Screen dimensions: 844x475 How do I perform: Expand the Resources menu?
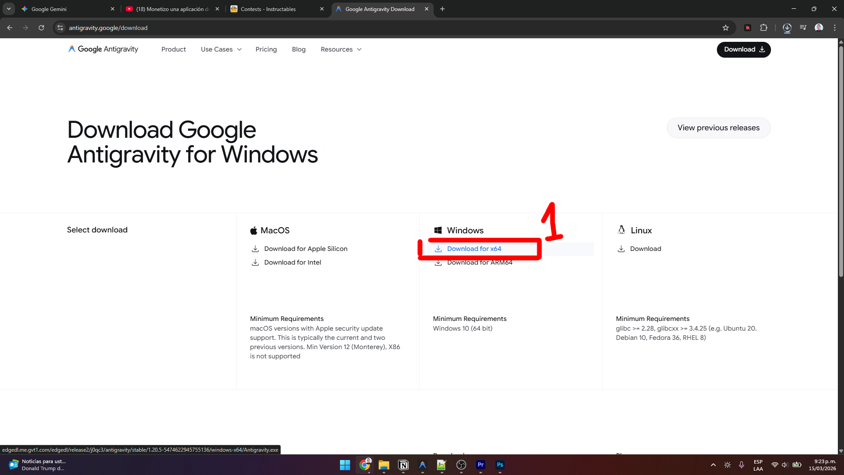[341, 49]
